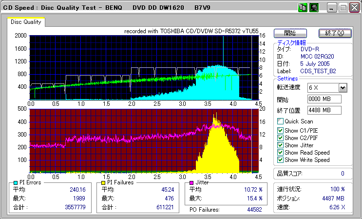Close the Disc Quality Test window
Screen dimensions: 362x219
(354, 8)
